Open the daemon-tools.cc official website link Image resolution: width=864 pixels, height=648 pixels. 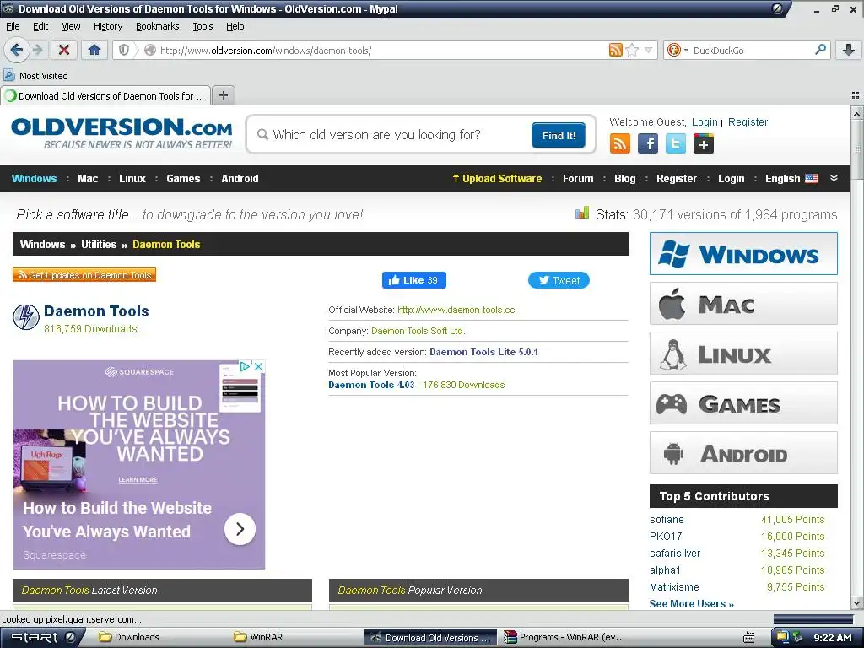(456, 310)
